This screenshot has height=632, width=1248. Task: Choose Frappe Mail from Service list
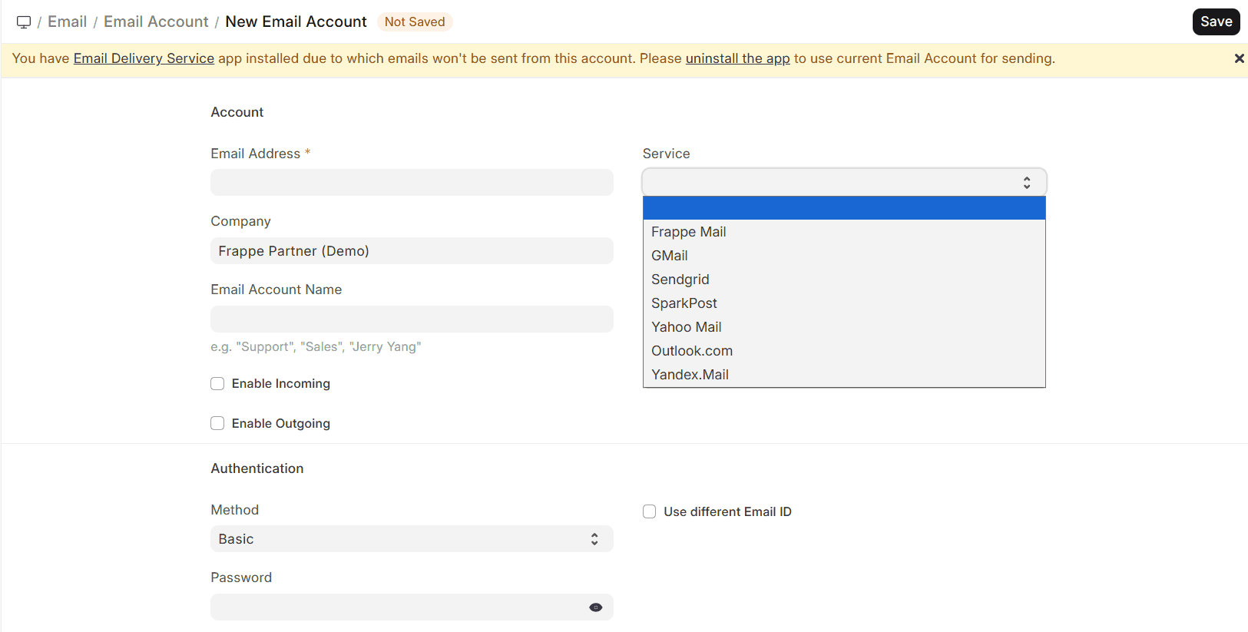click(844, 232)
